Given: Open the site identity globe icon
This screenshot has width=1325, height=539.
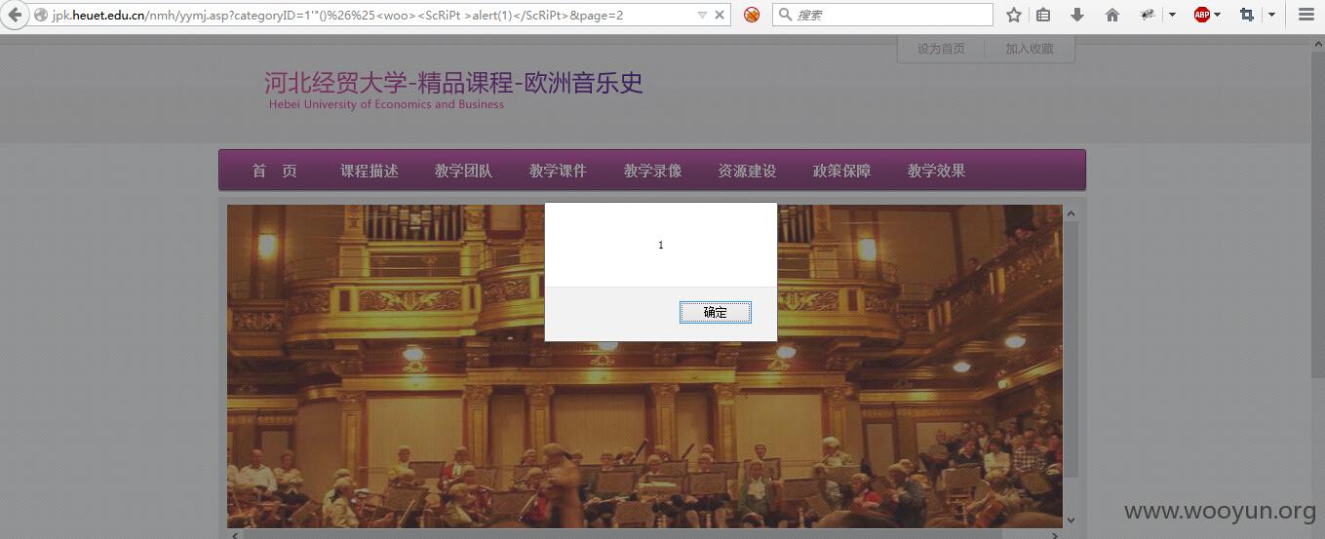Looking at the screenshot, I should pyautogui.click(x=41, y=15).
